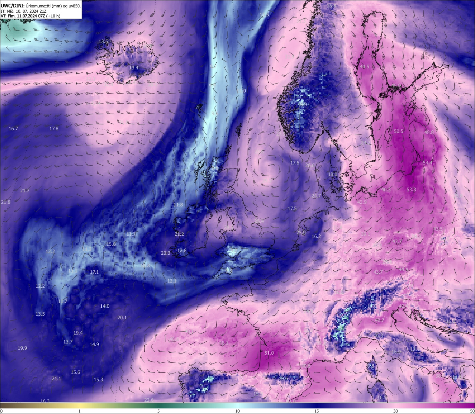Click the 13.7 value label
The width and height of the screenshot is (475, 414).
pyautogui.click(x=68, y=342)
